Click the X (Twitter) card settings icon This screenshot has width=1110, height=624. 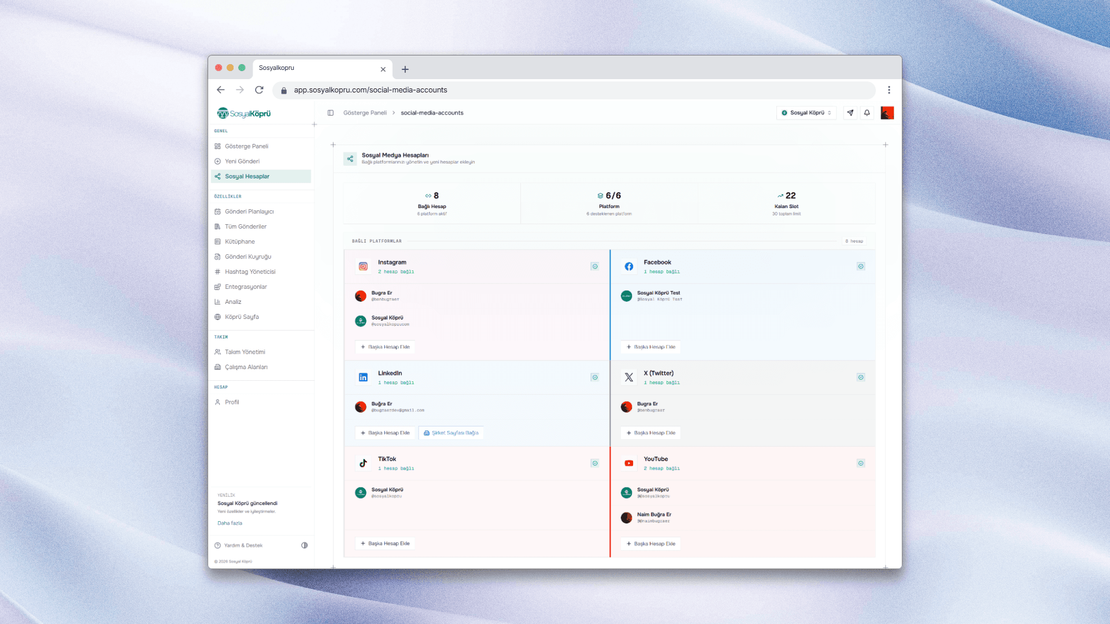[861, 378]
